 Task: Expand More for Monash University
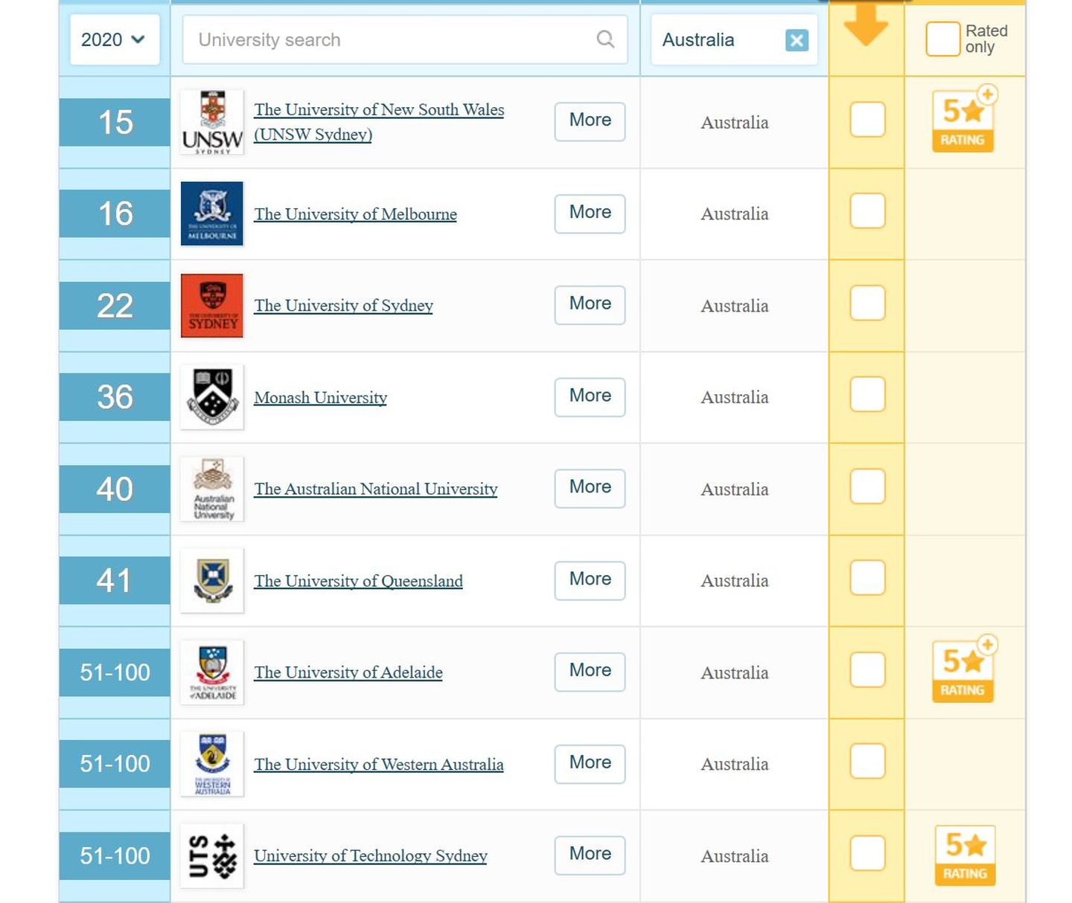click(x=590, y=396)
